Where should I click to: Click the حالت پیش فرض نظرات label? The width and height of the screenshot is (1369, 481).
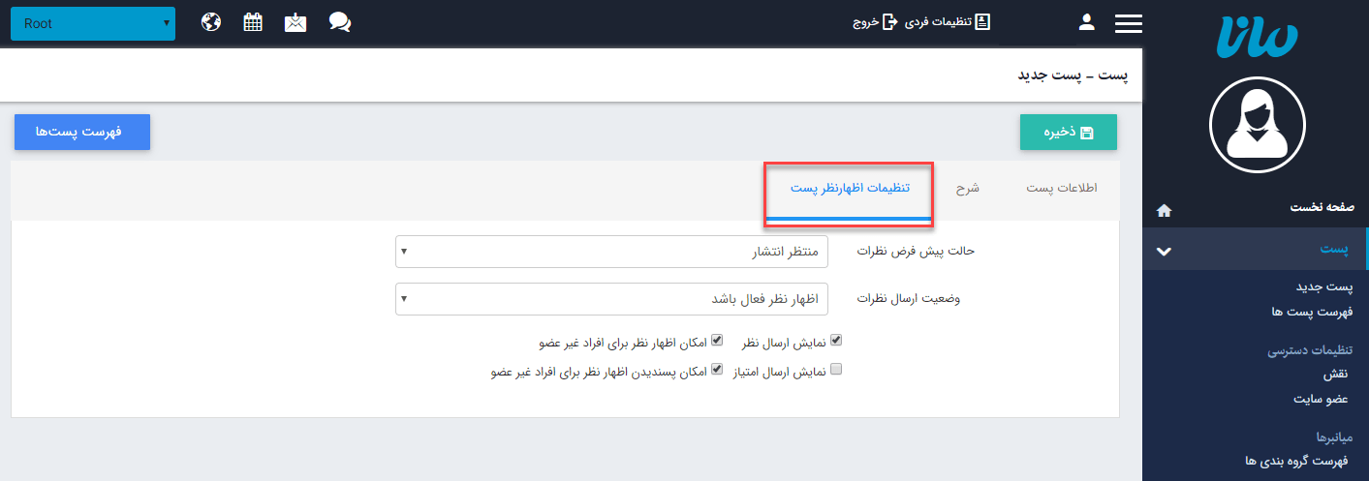(916, 251)
